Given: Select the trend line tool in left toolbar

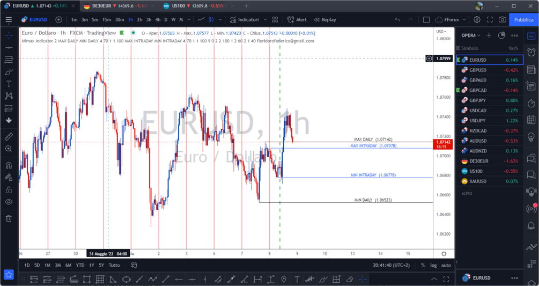Looking at the screenshot, I should tap(9, 47).
